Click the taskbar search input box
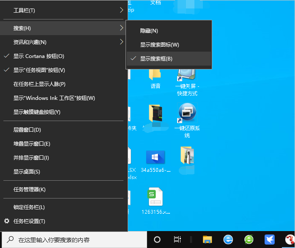Viewport: 295px width, 248px height. click(x=74, y=240)
